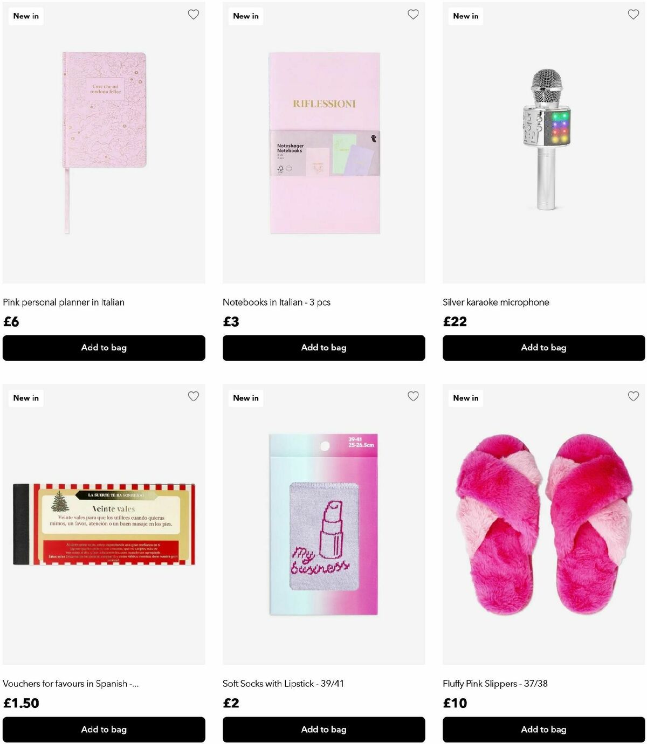Favorite the Pink personal planner with heart icon
Viewport: 647px width, 744px height.
coord(194,15)
